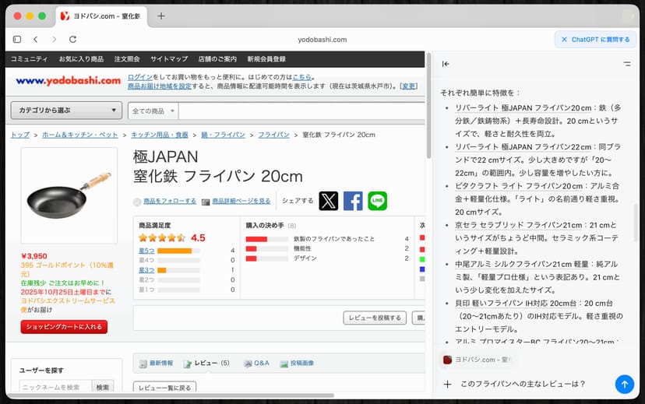Viewport: 645px width, 404px height.
Task: Follow the ログイン link
Action: [x=140, y=77]
